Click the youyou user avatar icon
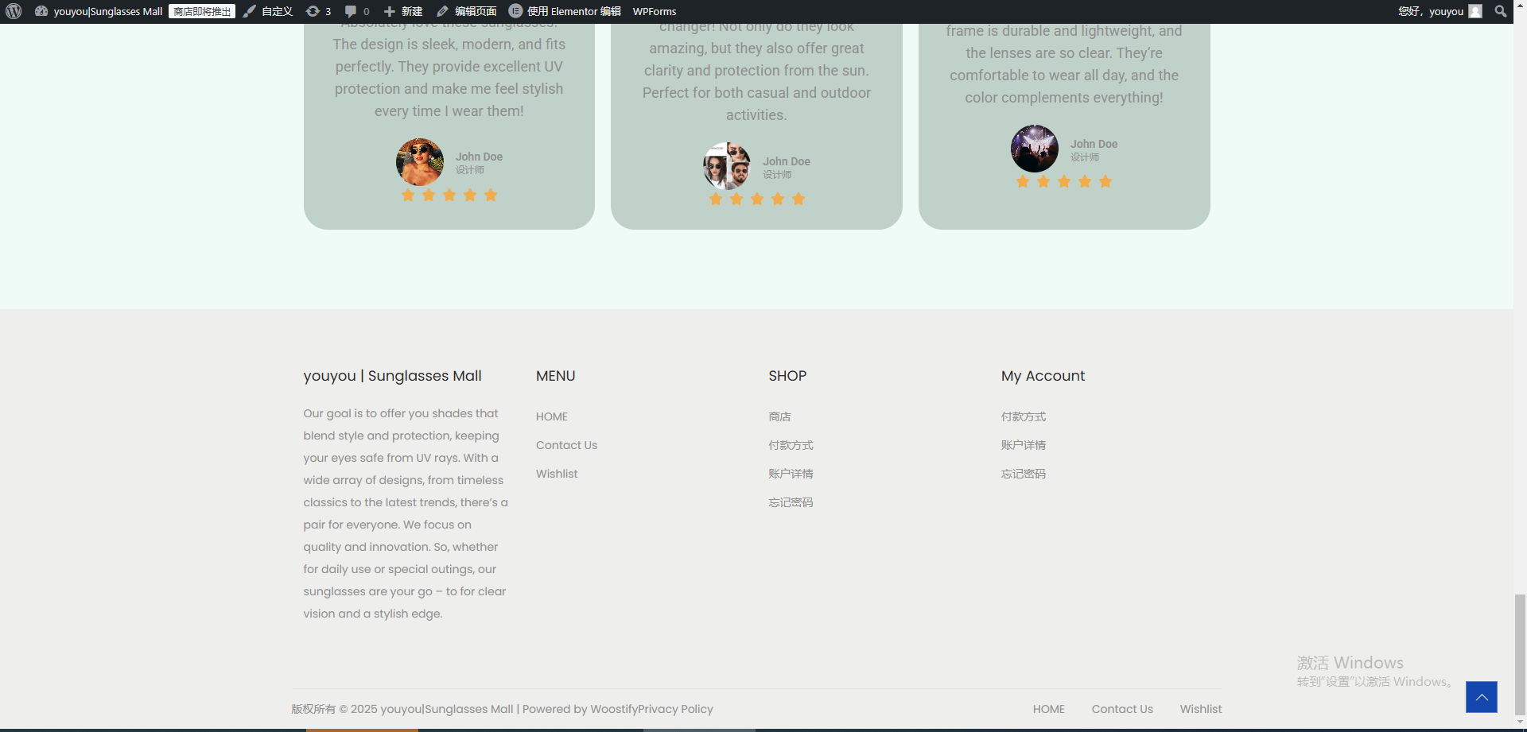 [x=1475, y=11]
